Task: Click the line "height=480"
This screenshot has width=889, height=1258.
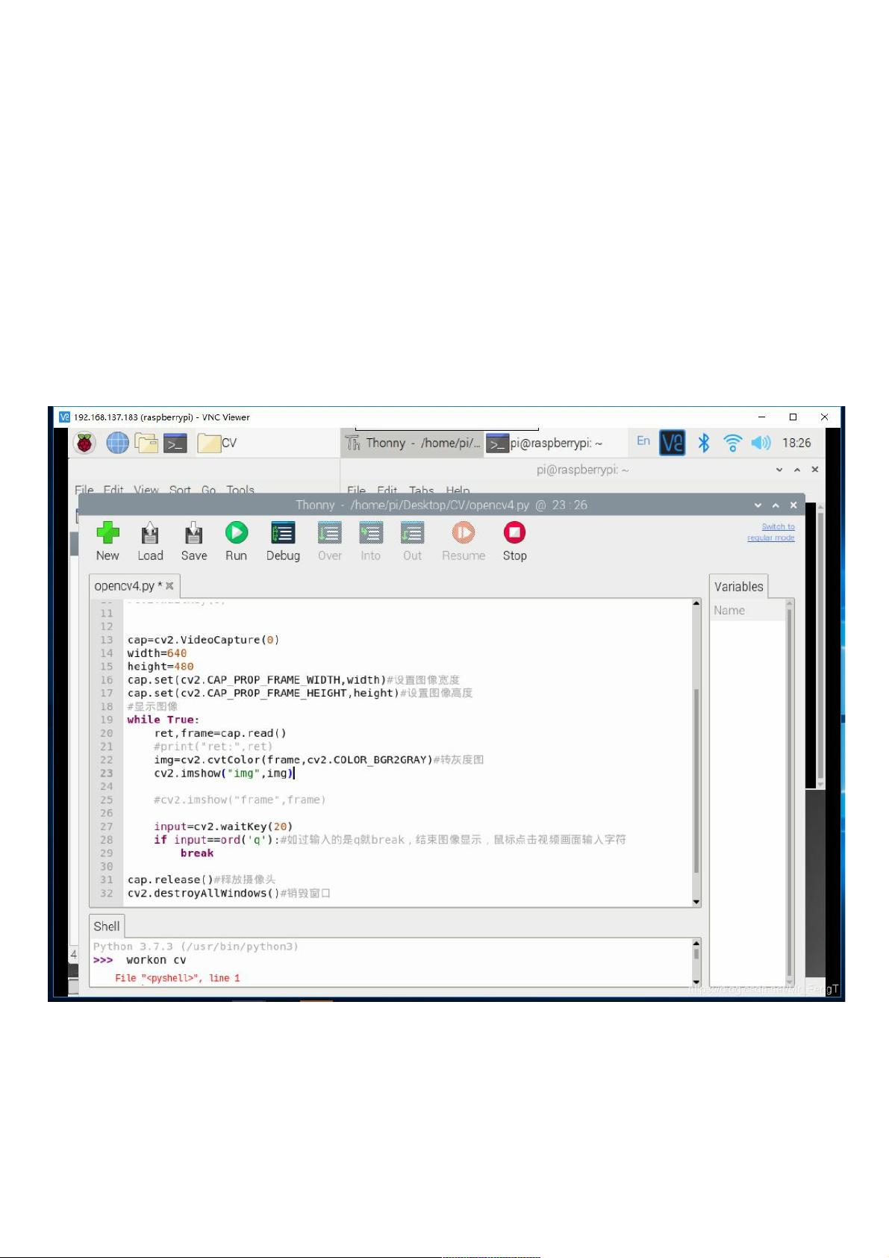Action: (x=160, y=667)
